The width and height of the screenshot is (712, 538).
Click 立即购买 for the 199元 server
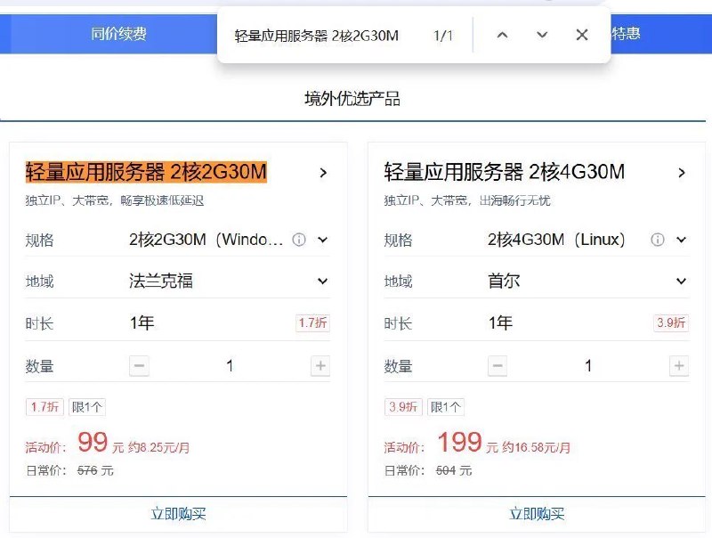tap(537, 514)
